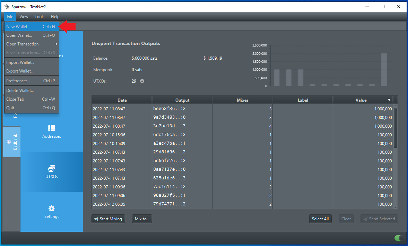The image size is (408, 246).
Task: Click the table scroll up arrow
Action: pyautogui.click(x=396, y=106)
